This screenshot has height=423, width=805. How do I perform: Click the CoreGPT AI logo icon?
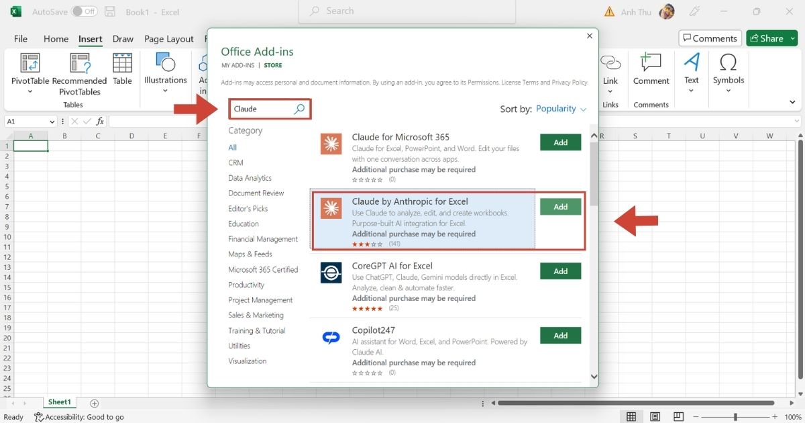point(331,273)
